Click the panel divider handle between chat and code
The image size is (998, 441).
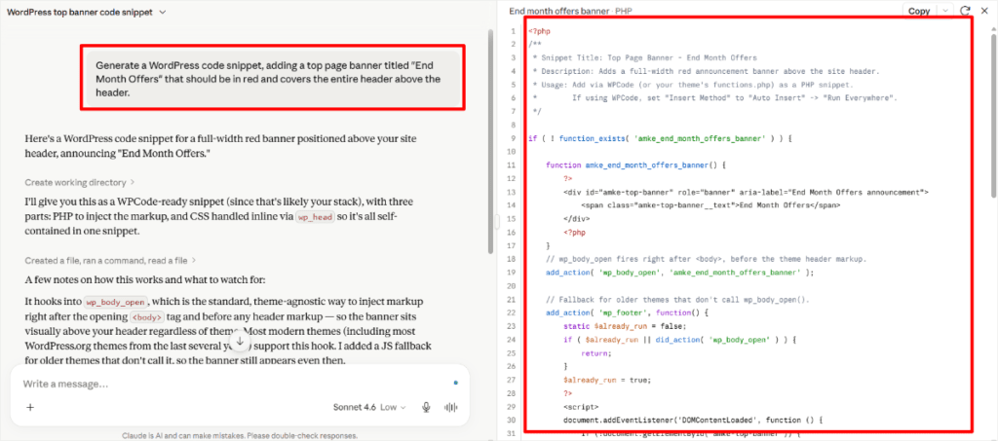coord(496,221)
